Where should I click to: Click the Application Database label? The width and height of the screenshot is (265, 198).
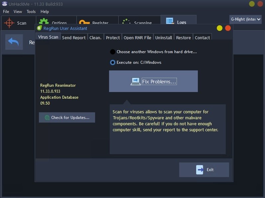[x=59, y=97]
